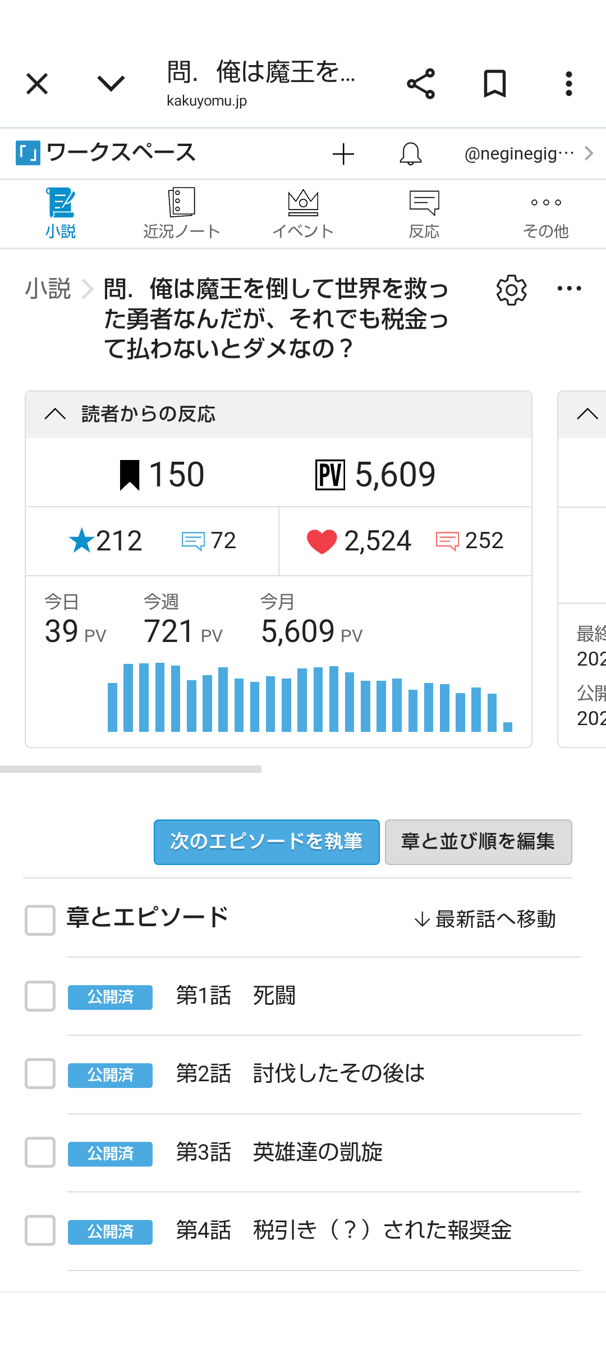This screenshot has height=1366, width=606.
Task: Click 最新話へ移動 link
Action: pos(485,919)
